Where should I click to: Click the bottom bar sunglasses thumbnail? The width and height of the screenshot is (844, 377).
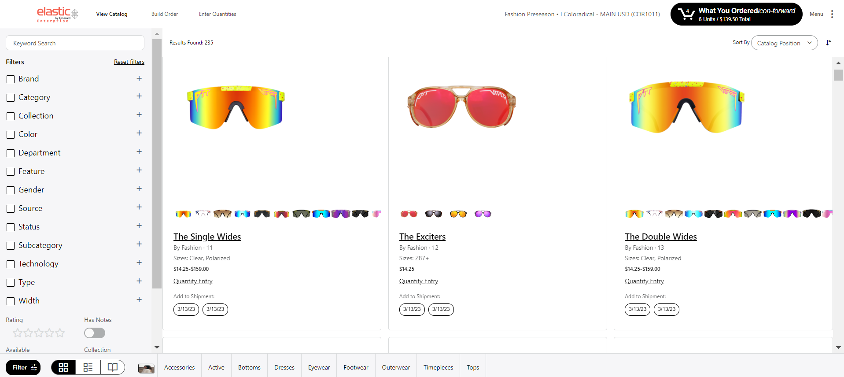pyautogui.click(x=146, y=368)
